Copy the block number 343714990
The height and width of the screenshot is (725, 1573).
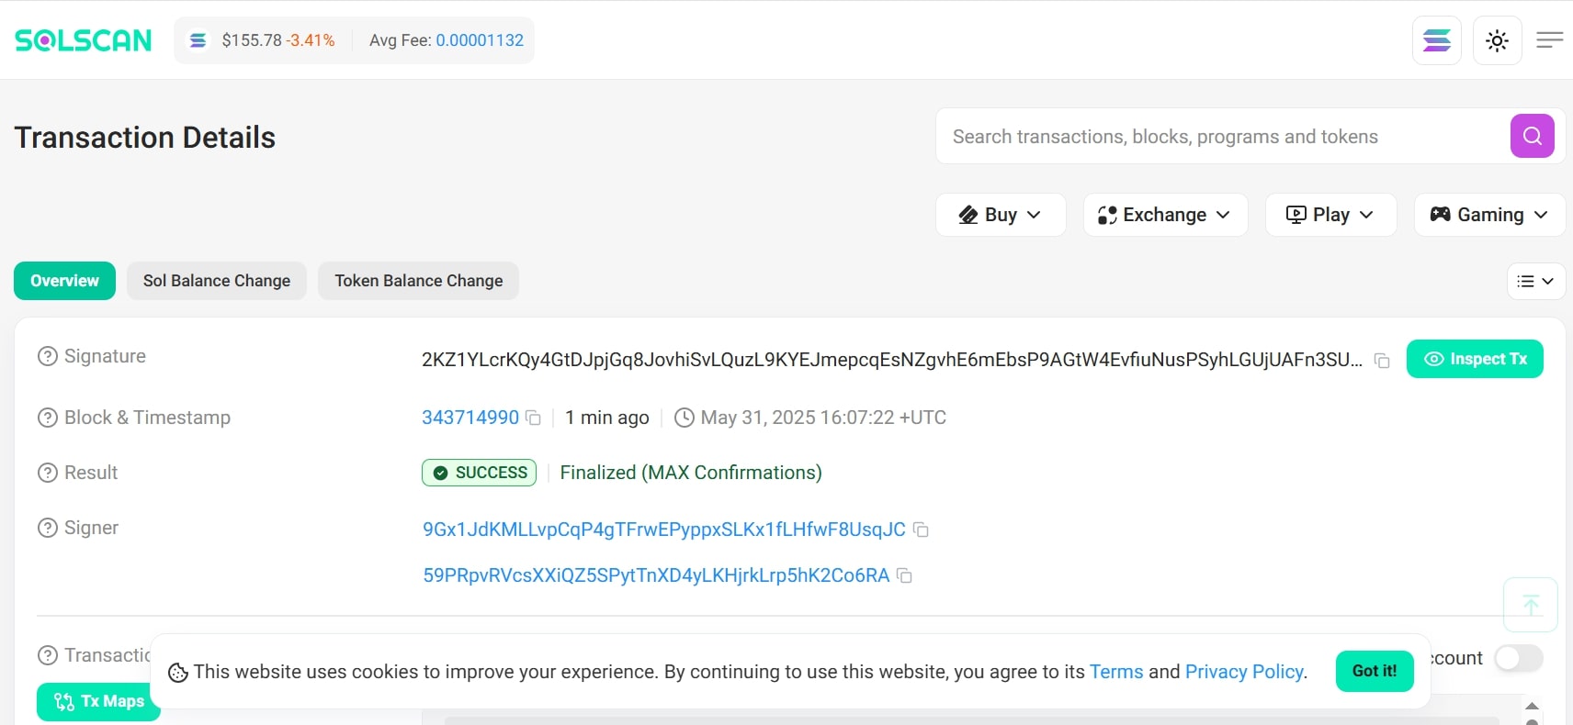click(533, 418)
